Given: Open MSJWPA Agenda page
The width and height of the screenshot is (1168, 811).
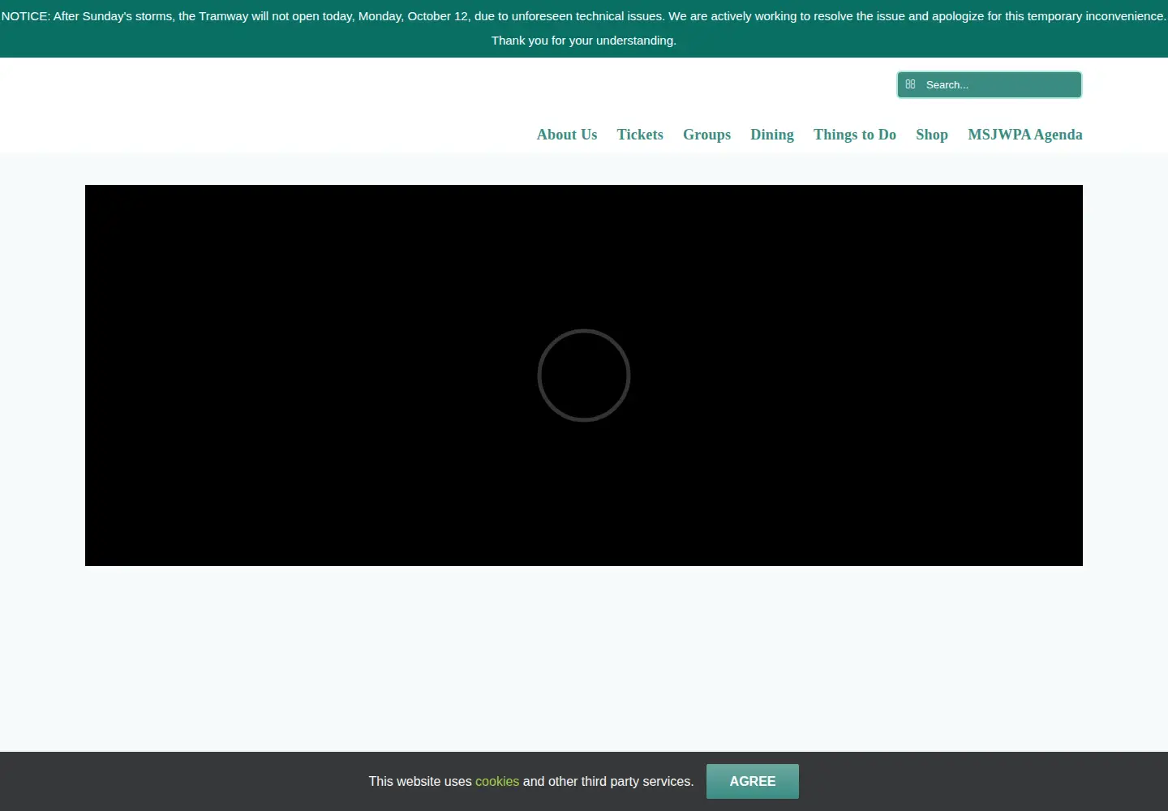Looking at the screenshot, I should [x=1025, y=135].
